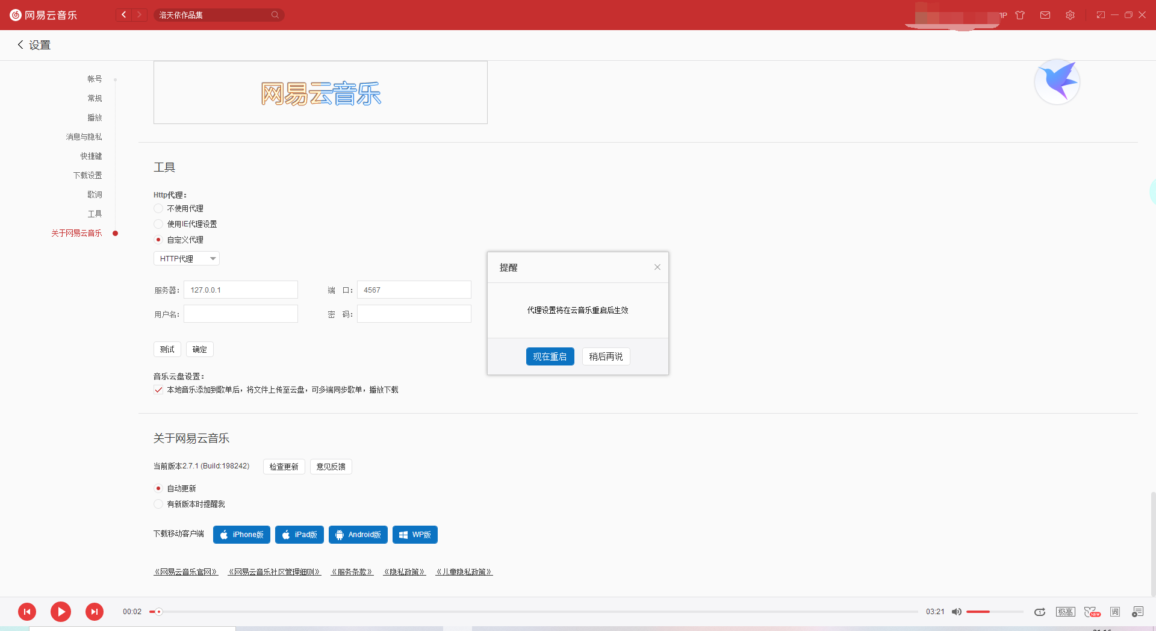This screenshot has height=631, width=1156.
Task: Open the playlist queue icon
Action: point(1137,612)
